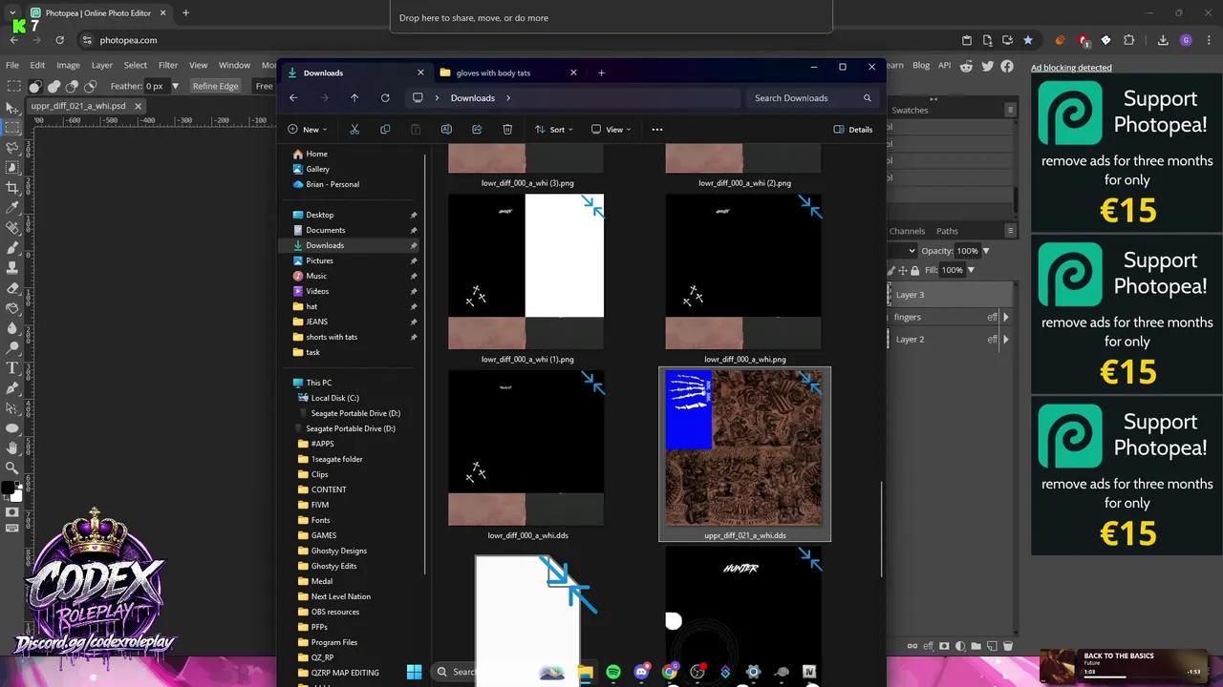Toggle the lock-all icon in Layers panel
Viewport: 1223px width, 687px height.
pyautogui.click(x=914, y=270)
